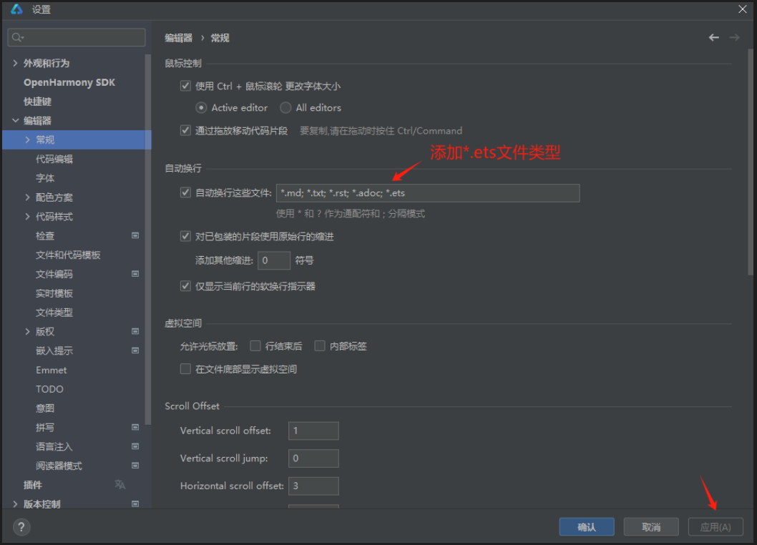The width and height of the screenshot is (757, 545).
Task: Select 意图 in the settings tree
Action: 45,408
